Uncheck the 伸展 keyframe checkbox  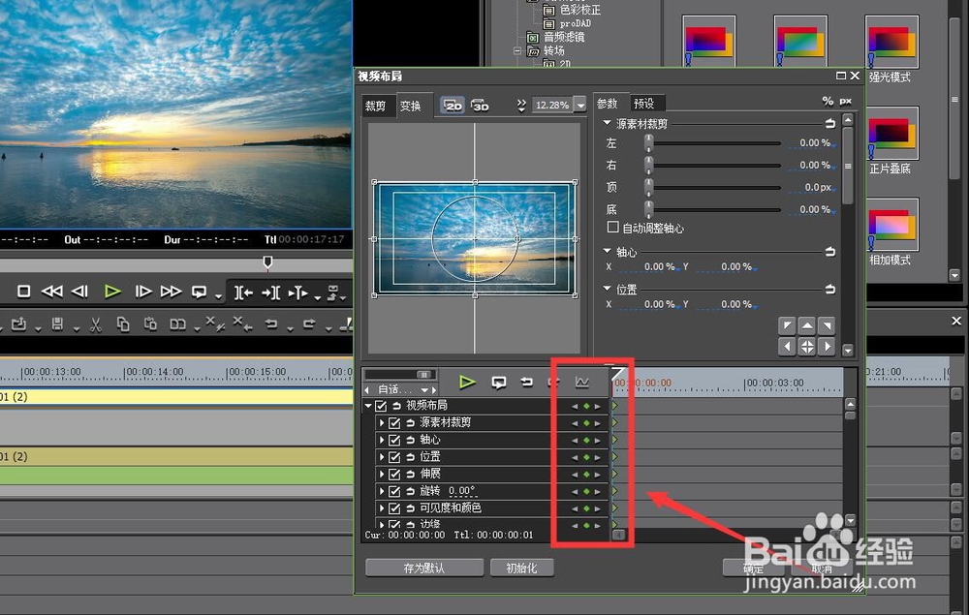pyautogui.click(x=394, y=475)
